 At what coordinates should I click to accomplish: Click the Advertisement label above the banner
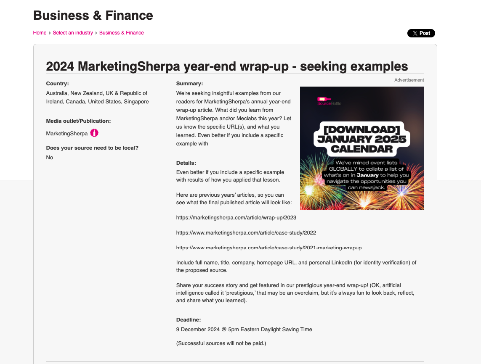(x=409, y=80)
